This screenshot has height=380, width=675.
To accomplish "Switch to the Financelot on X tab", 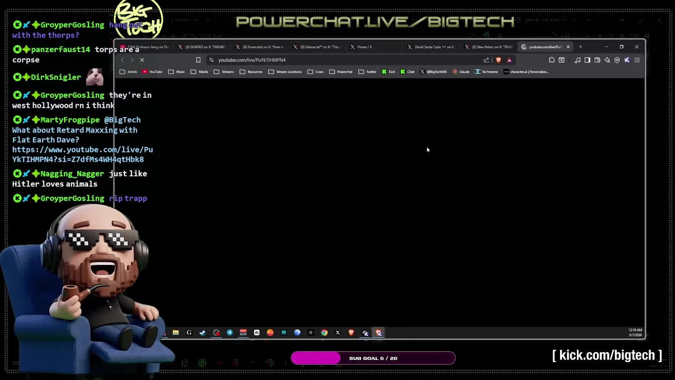I will point(260,47).
